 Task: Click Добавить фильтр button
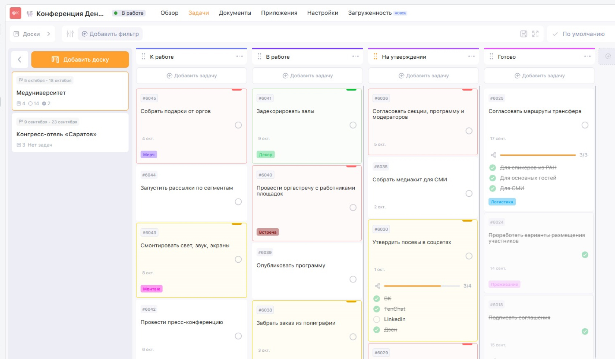[x=110, y=34]
